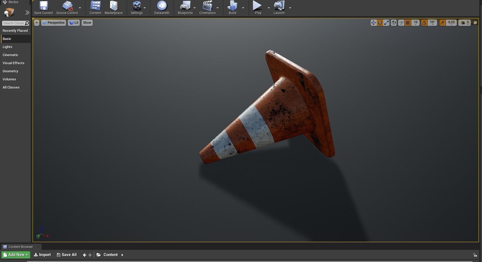
Task: Expand the Play options dropdown arrow
Action: pyautogui.click(x=269, y=8)
